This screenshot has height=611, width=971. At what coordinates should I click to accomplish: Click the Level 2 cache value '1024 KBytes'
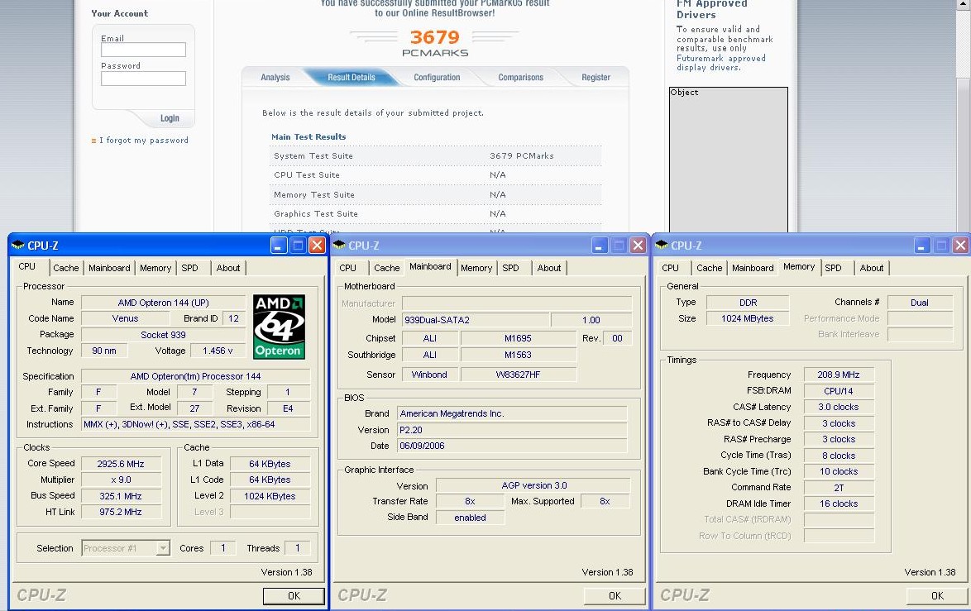[270, 496]
